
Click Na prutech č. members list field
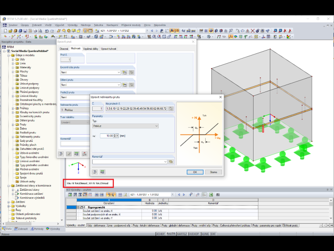tap(137, 109)
